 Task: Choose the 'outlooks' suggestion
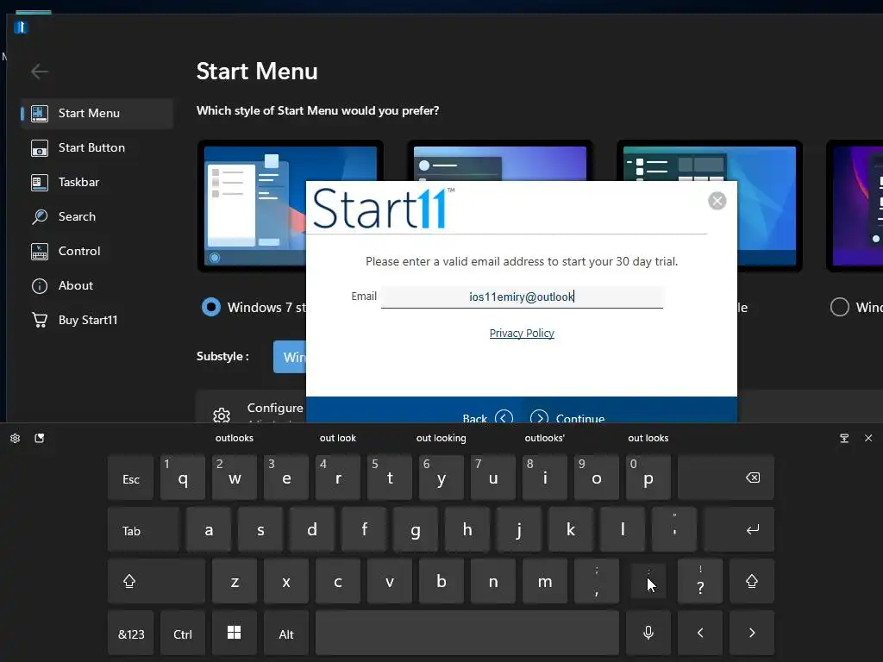click(x=235, y=438)
